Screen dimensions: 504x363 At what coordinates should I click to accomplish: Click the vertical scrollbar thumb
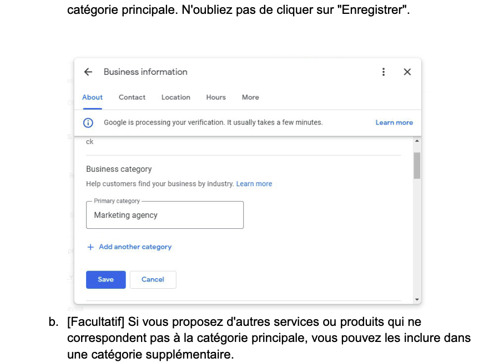[x=417, y=165]
